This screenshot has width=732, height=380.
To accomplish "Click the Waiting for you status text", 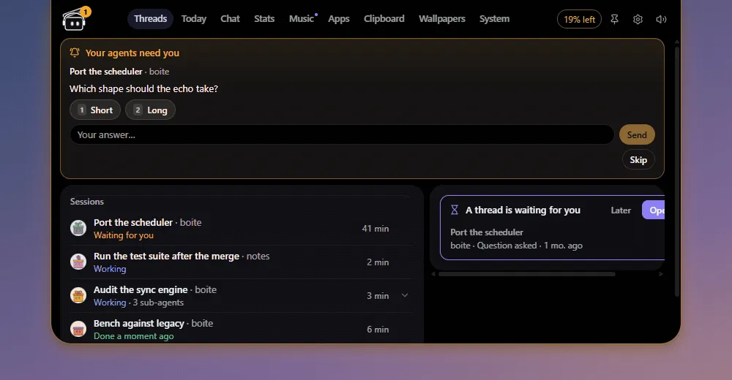I will coord(124,235).
